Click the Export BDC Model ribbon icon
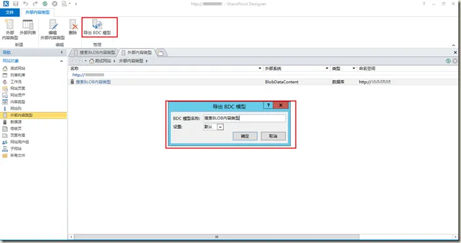461x243 pixels. tap(97, 25)
